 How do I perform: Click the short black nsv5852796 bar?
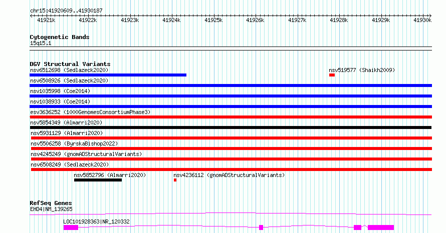[98, 180]
